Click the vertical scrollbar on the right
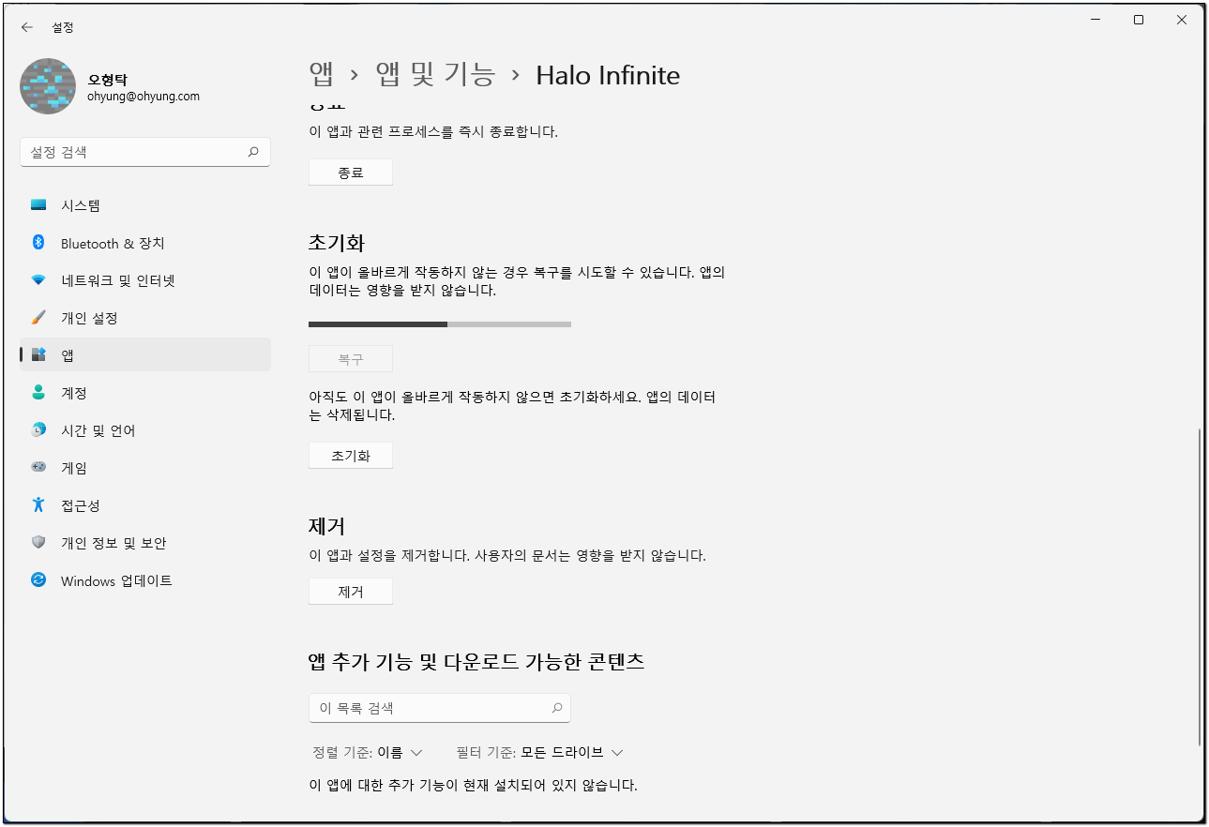Viewport: 1209px width, 827px height. (1200, 588)
